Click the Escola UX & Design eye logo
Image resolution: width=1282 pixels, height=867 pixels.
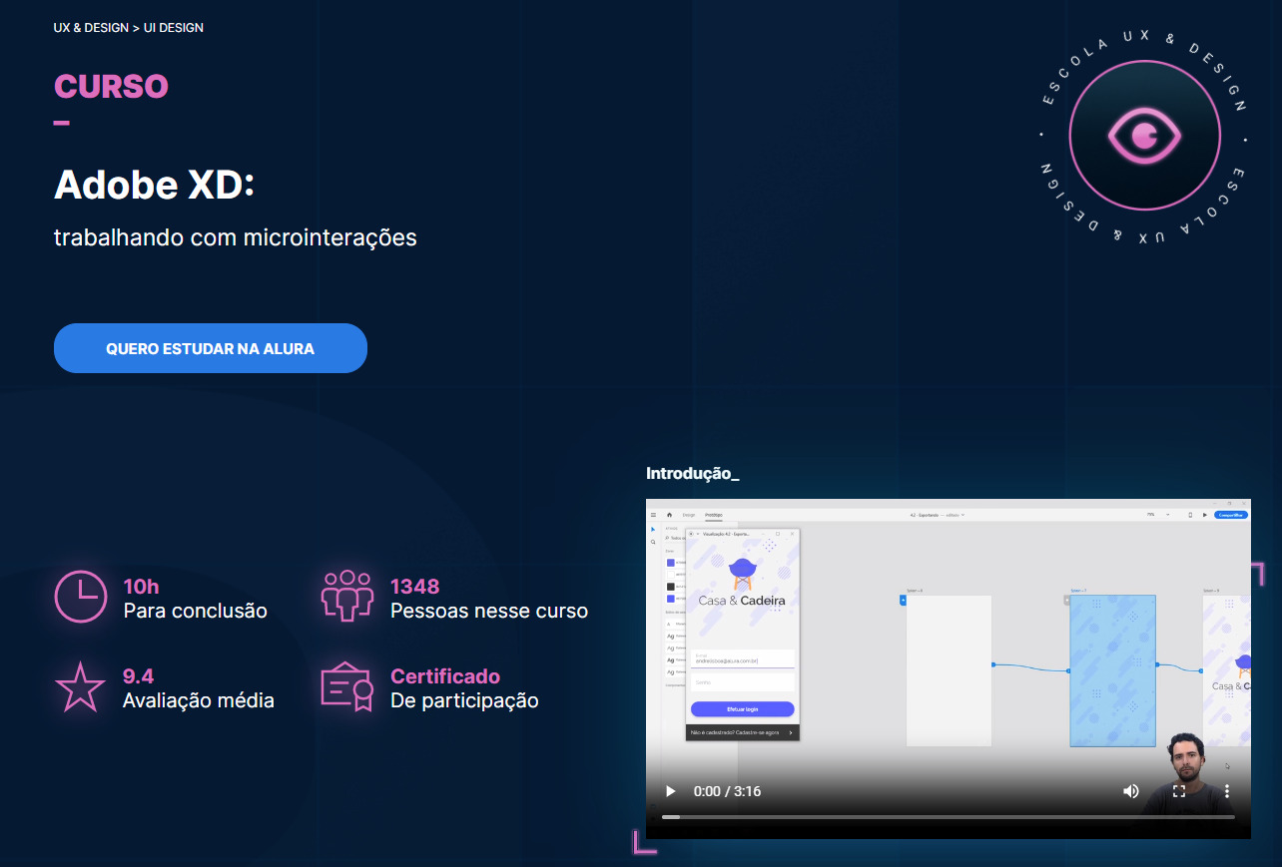[x=1144, y=134]
